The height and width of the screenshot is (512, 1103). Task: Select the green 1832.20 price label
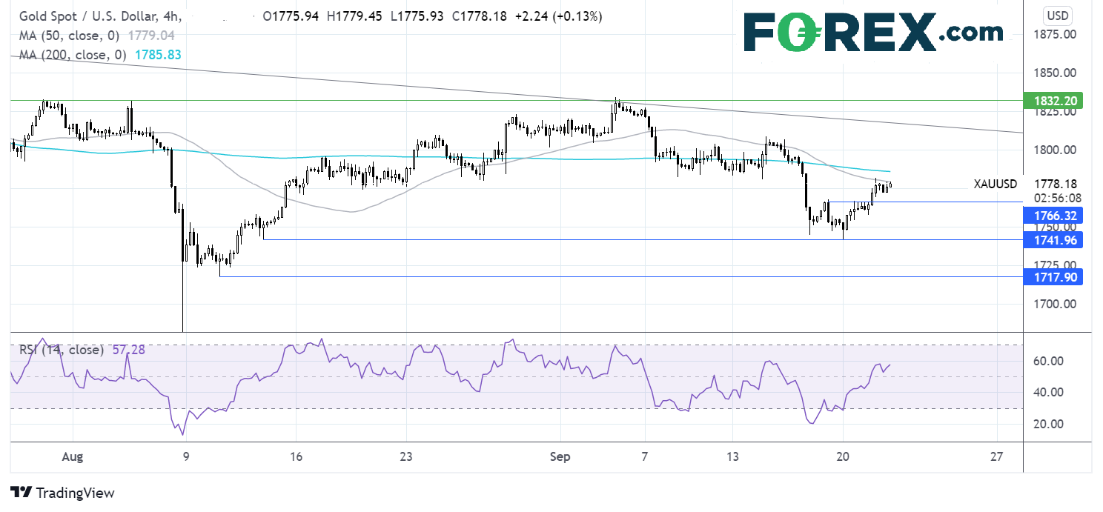1052,101
